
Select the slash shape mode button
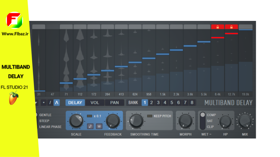(50, 103)
